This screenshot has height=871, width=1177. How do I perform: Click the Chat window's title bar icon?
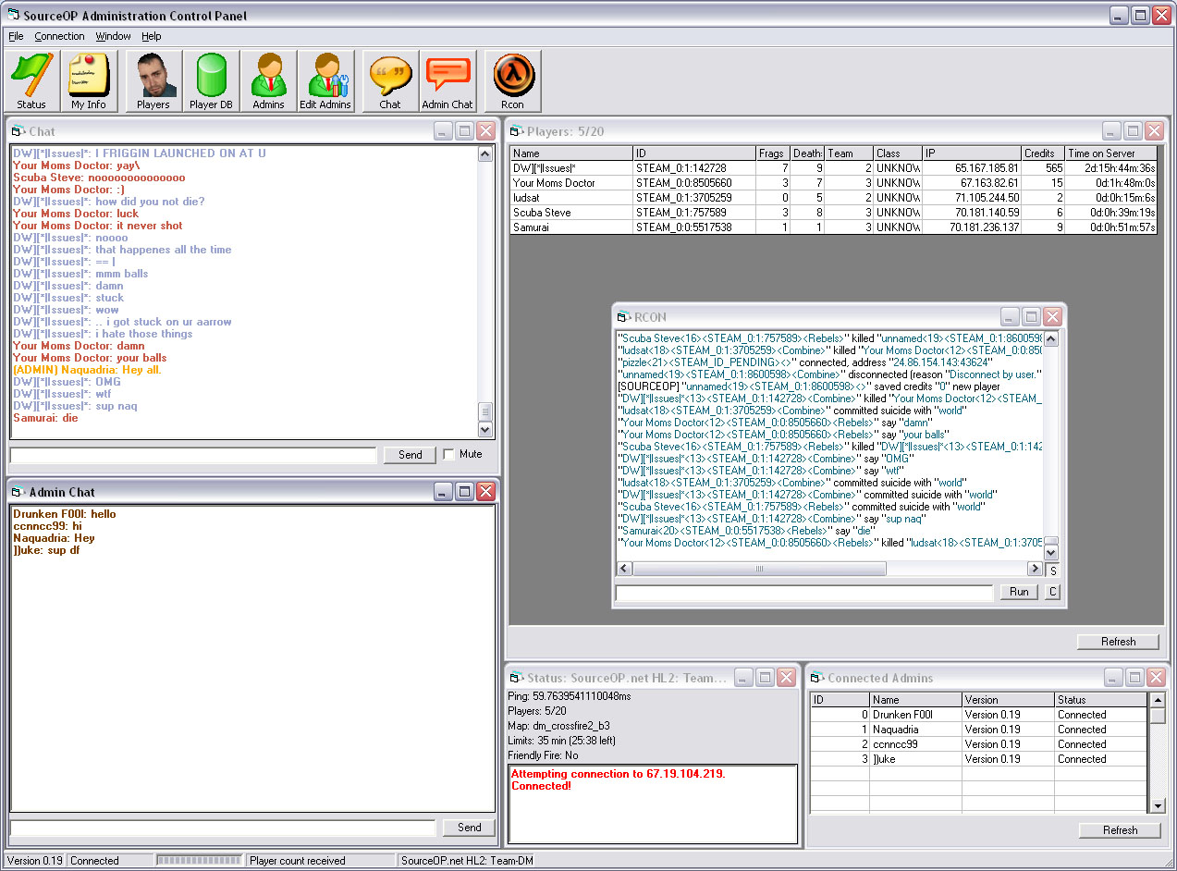pos(18,131)
